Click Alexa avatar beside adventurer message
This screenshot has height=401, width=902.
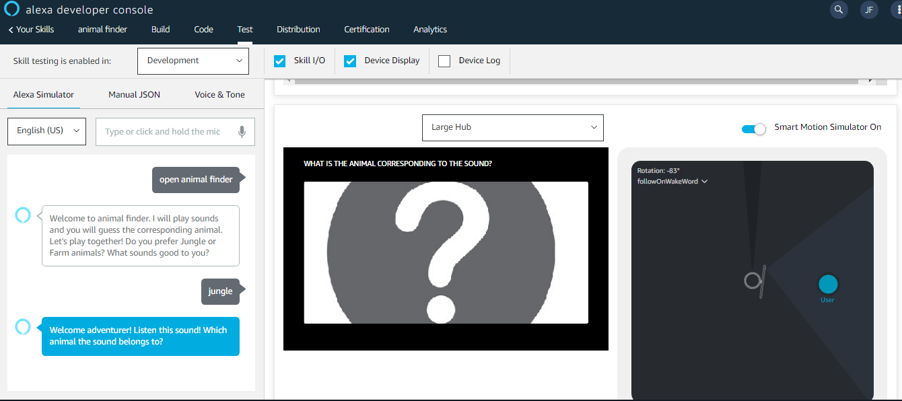pyautogui.click(x=23, y=327)
